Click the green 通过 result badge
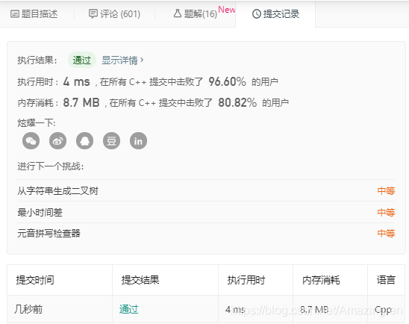 [82, 60]
